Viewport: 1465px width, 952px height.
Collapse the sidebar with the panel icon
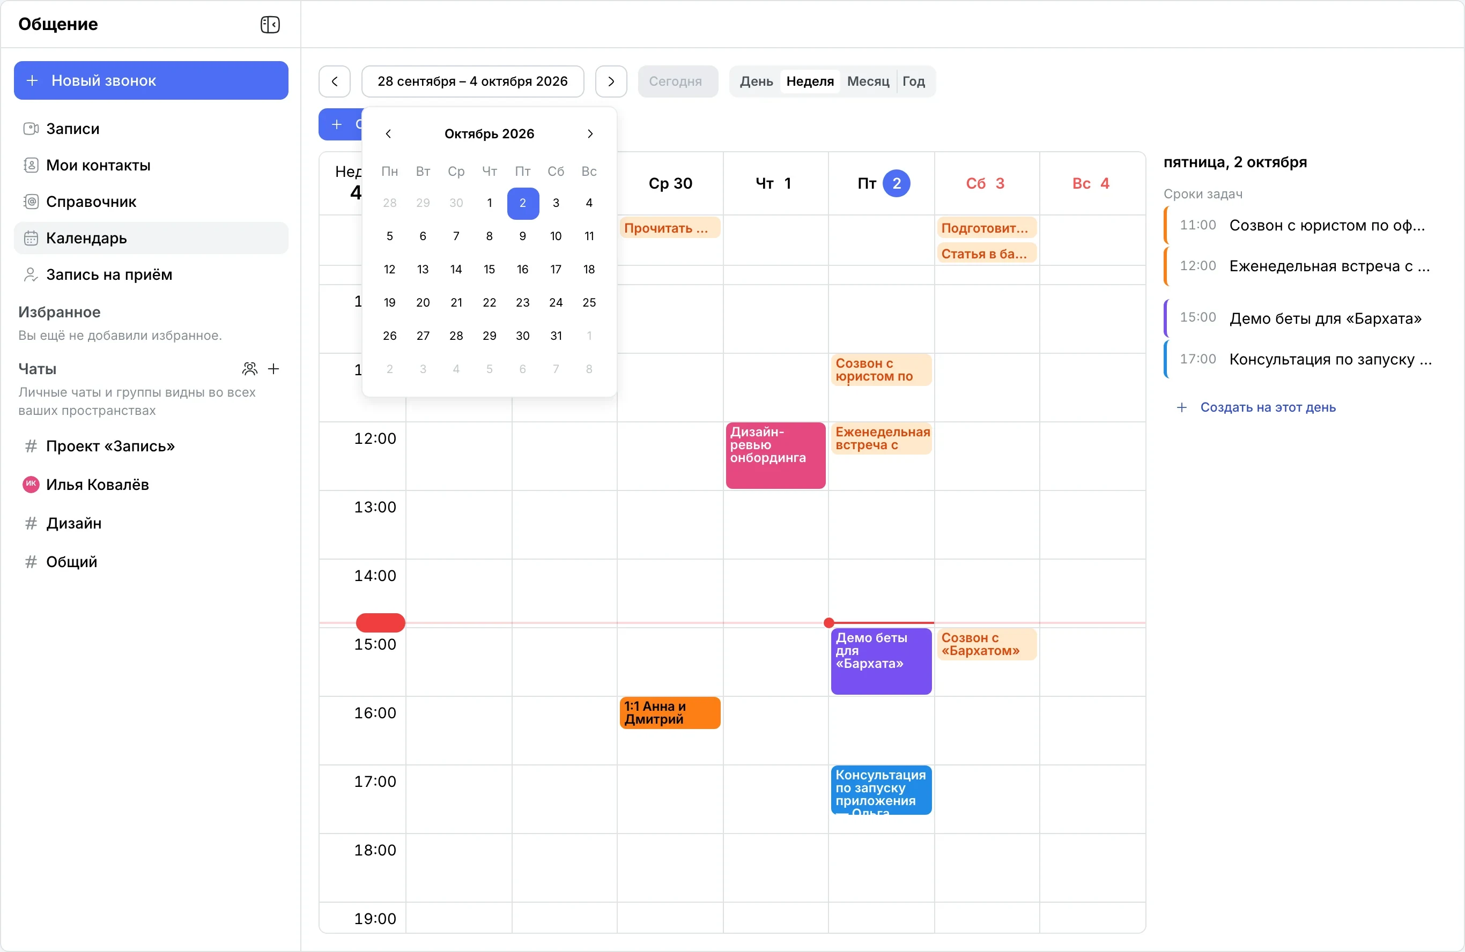[x=270, y=25]
